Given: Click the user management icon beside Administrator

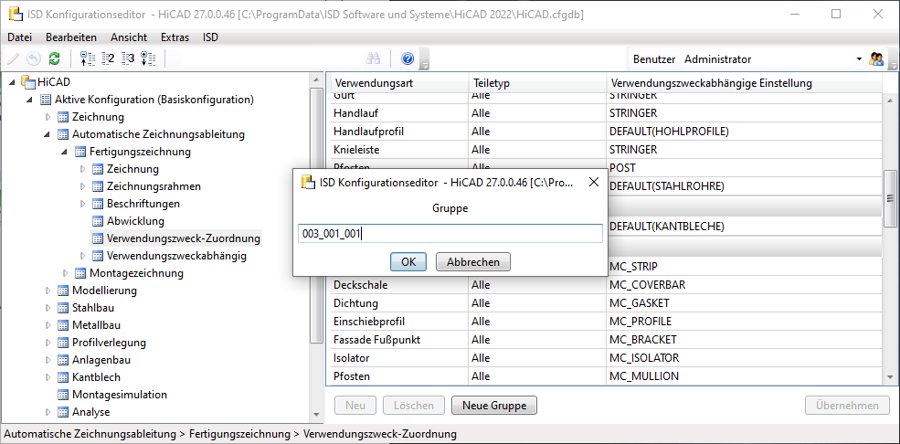Looking at the screenshot, I should [x=876, y=59].
